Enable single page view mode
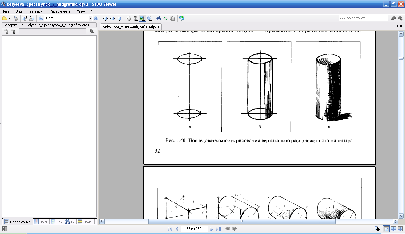The width and height of the screenshot is (405, 234). (386, 229)
